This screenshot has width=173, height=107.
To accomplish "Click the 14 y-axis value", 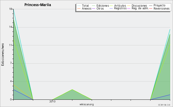I will point(10,27).
